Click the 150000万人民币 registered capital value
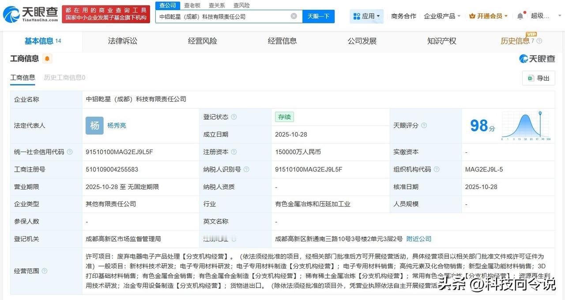Screen dimensions: 565x300 coord(298,152)
